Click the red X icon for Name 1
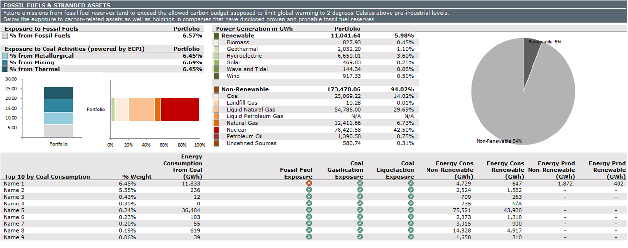 point(309,183)
